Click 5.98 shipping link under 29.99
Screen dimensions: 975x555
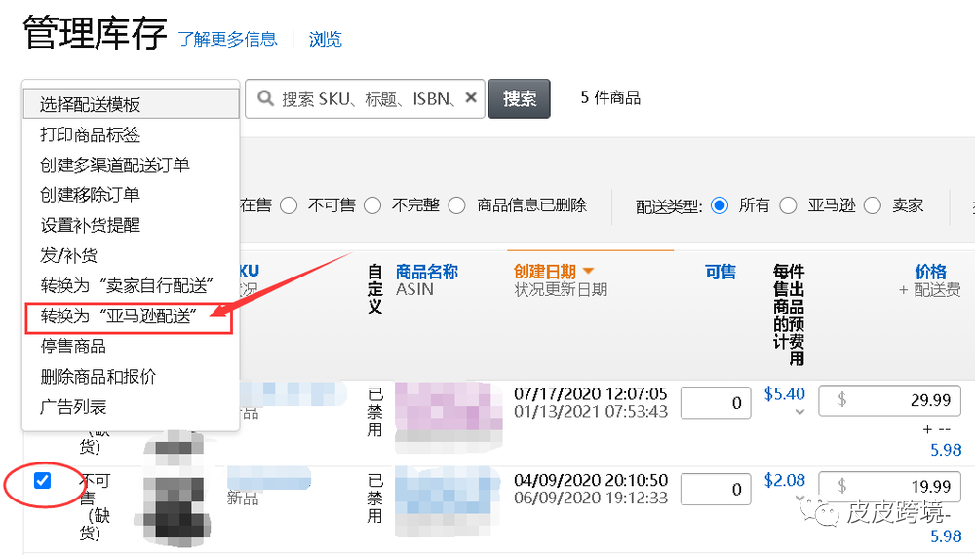click(x=946, y=450)
